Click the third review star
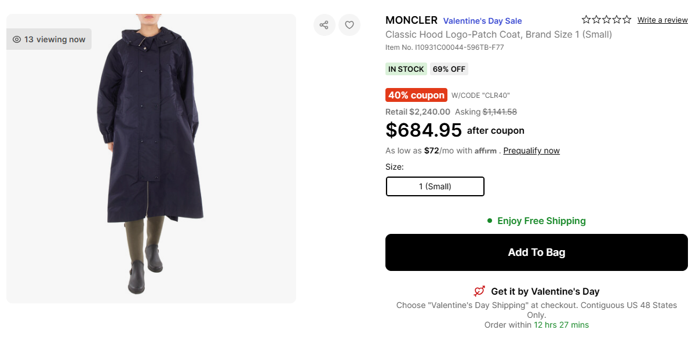The height and width of the screenshot is (341, 692). click(x=607, y=20)
